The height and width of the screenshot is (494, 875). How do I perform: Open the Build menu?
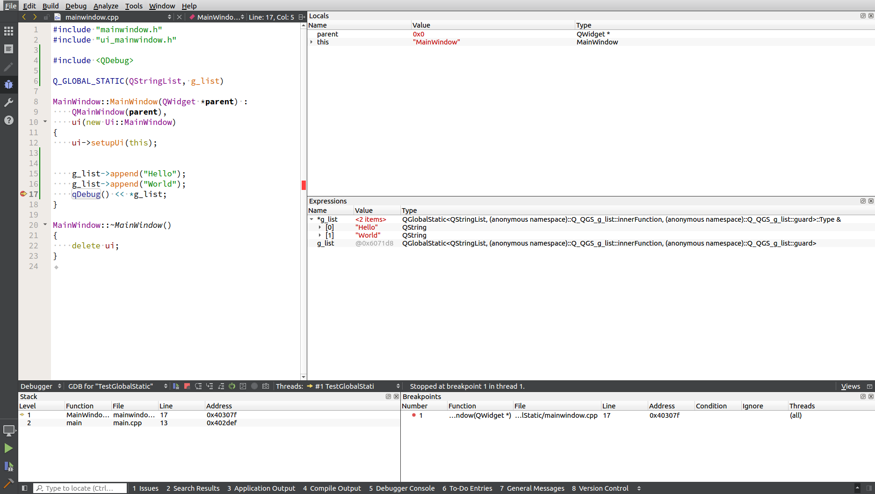(x=51, y=6)
